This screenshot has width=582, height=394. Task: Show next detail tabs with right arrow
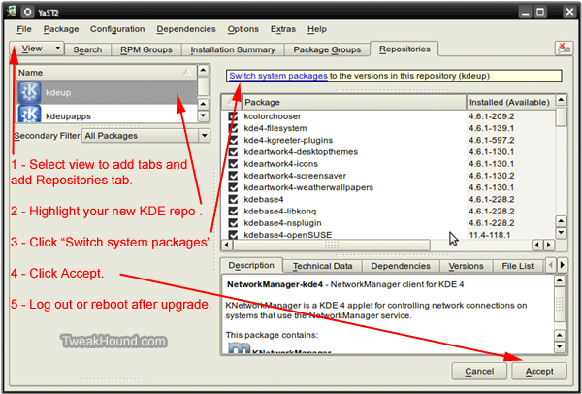pos(563,265)
